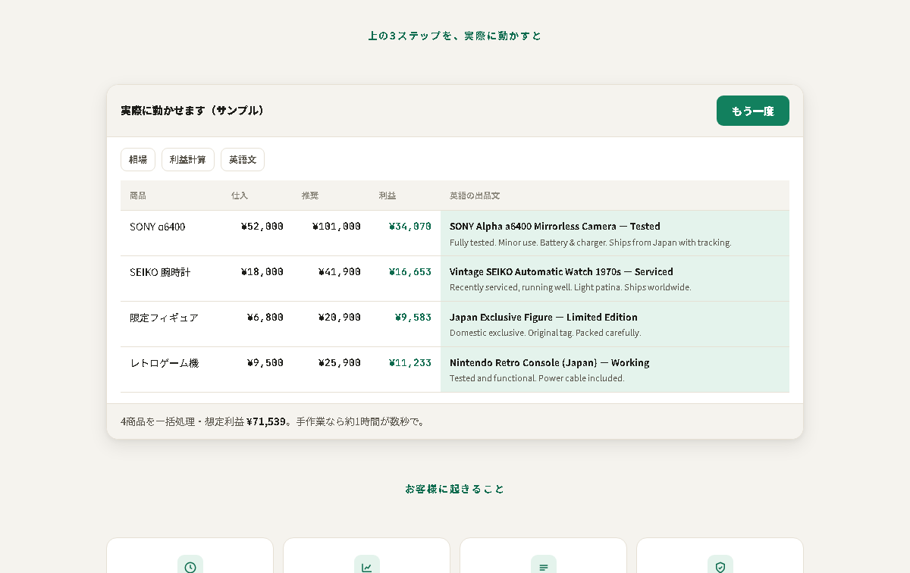Click the SEIKO 腕時計 product name
910x573 pixels.
pos(160,272)
